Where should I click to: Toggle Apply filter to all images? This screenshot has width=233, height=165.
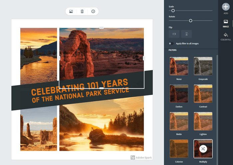click(x=171, y=43)
